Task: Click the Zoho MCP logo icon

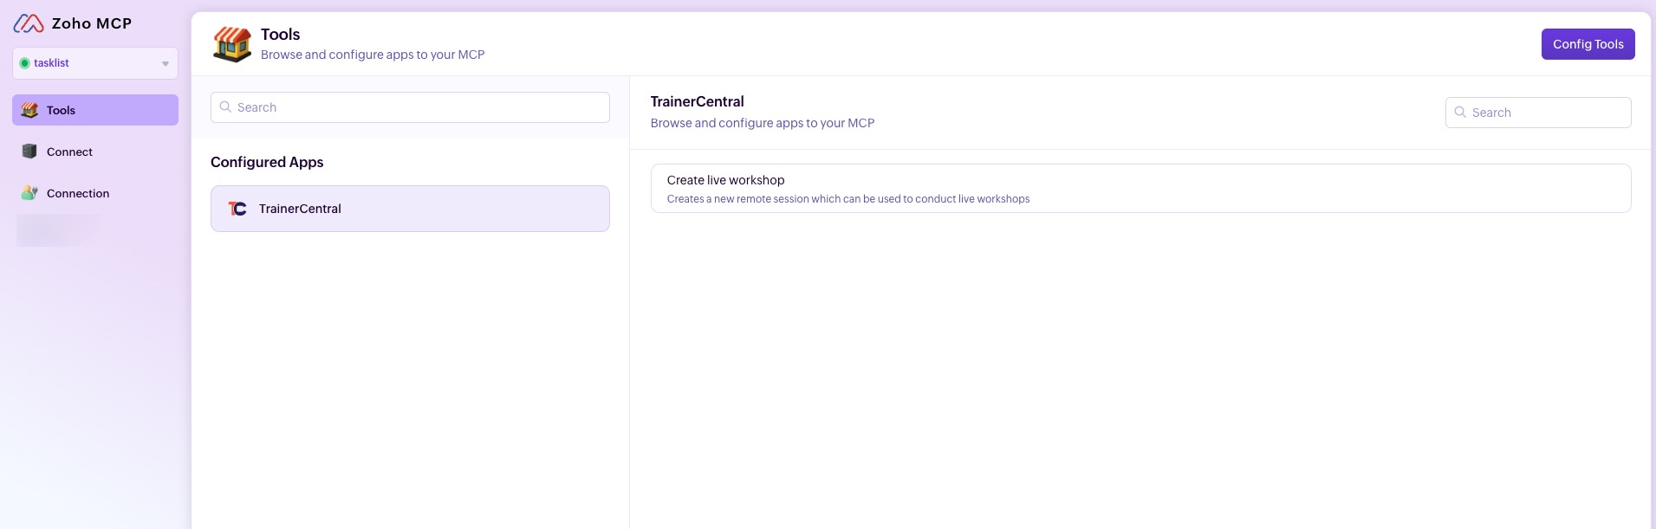Action: tap(29, 23)
